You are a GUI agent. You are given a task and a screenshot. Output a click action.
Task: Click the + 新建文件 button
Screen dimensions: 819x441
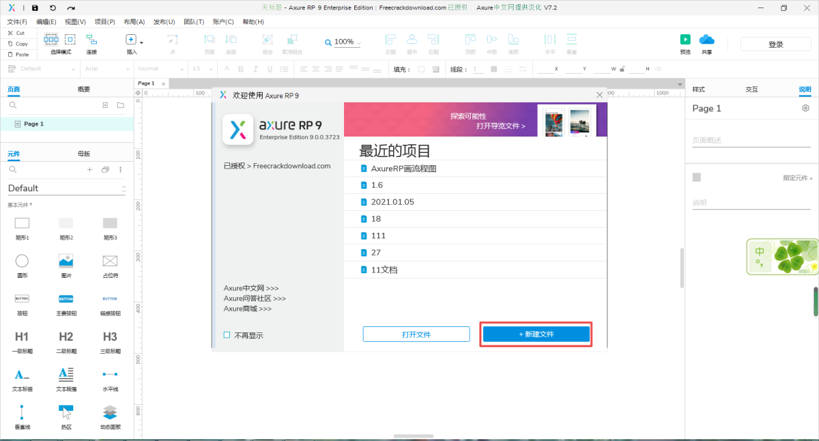coord(536,335)
